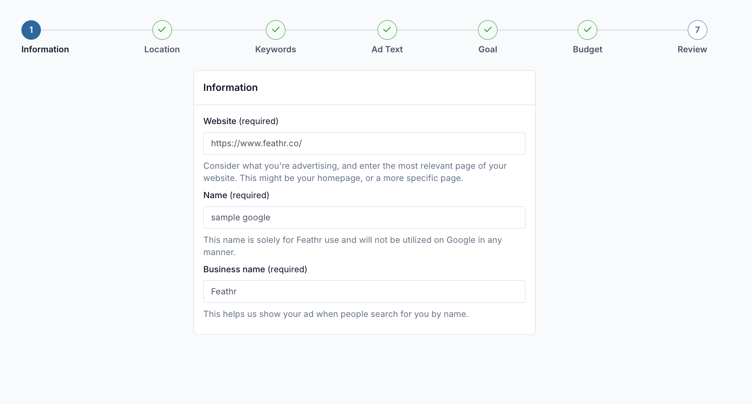Click the 'Name (required)' field label
Screen dimensions: 752x404
[236, 195]
